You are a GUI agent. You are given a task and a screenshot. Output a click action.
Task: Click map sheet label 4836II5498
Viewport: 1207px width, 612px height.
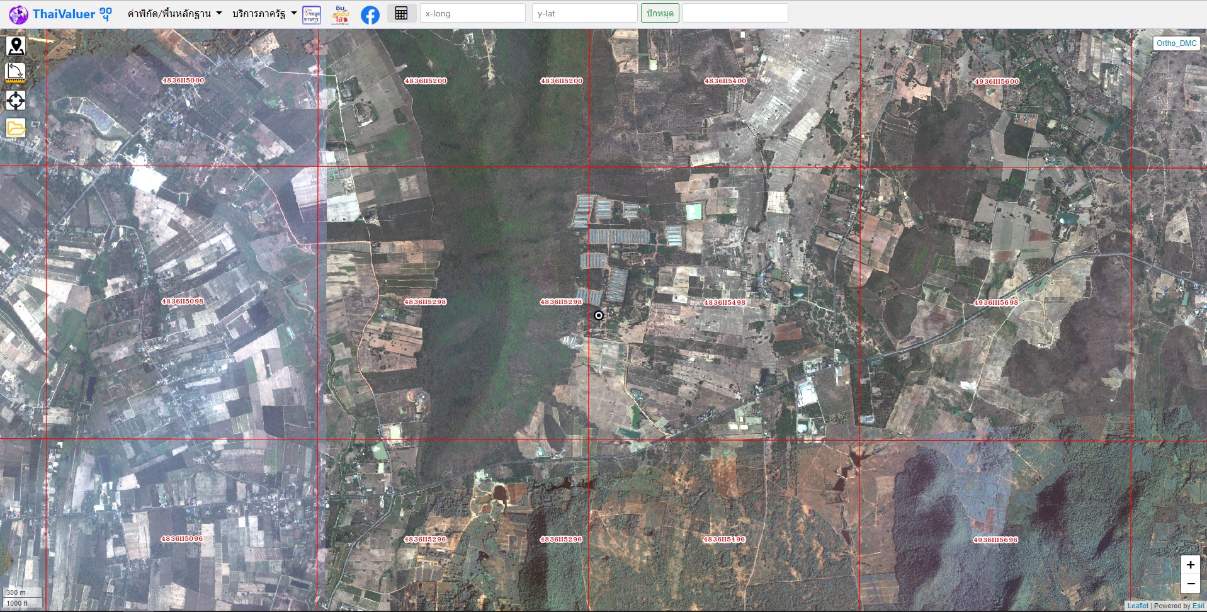725,303
